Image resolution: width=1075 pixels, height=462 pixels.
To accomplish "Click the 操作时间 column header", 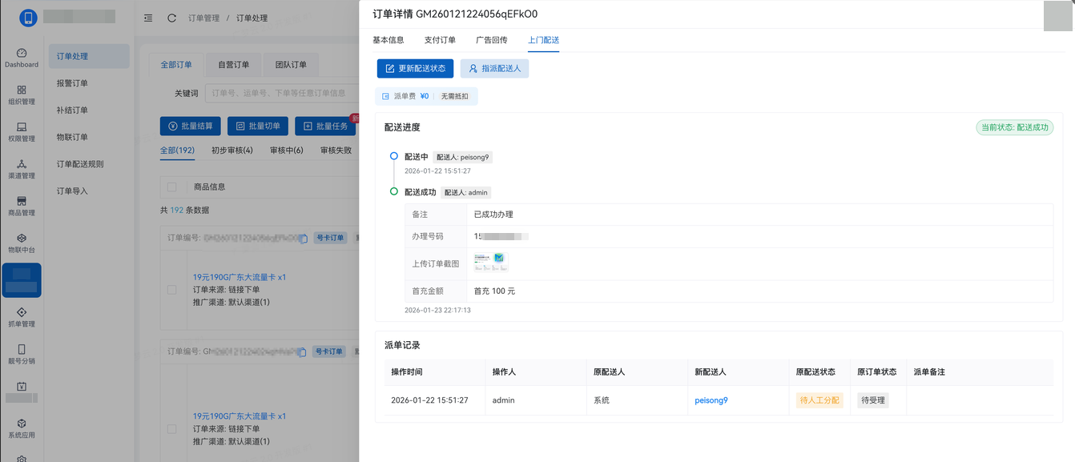I will tap(407, 372).
